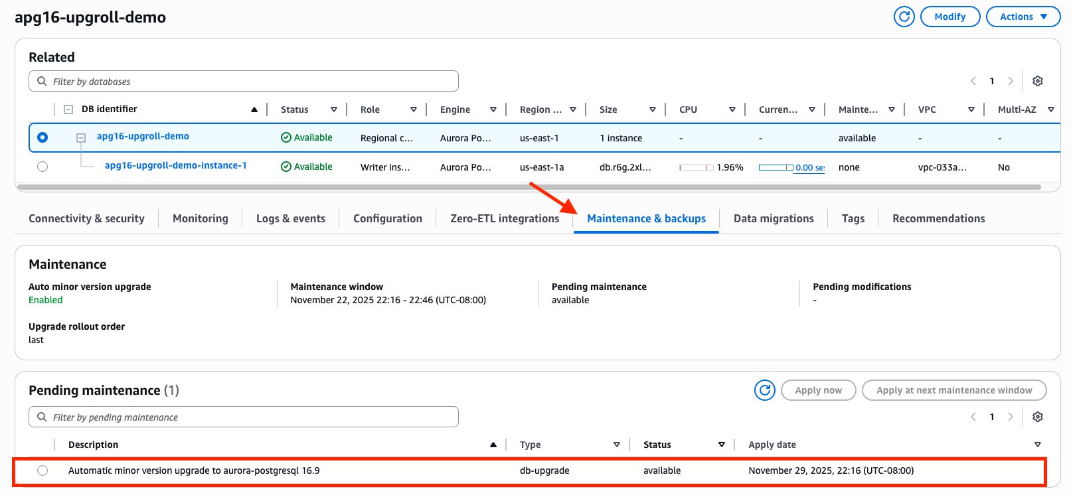Image resolution: width=1071 pixels, height=495 pixels.
Task: Select the aurora-postgresql 16.9 upgrade radio
Action: click(x=42, y=470)
